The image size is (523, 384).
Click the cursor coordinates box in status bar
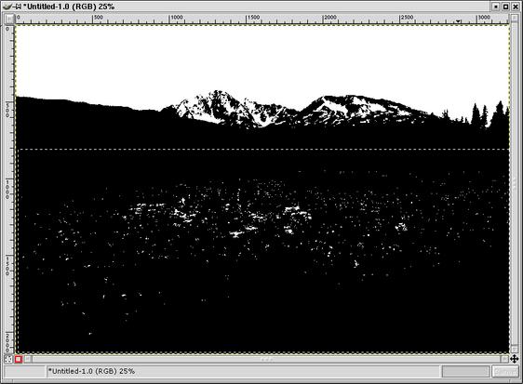(x=25, y=371)
